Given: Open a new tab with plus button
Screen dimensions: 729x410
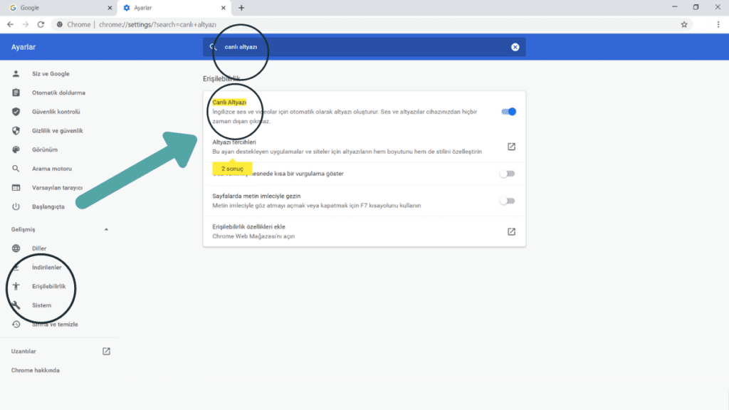Looking at the screenshot, I should tap(241, 8).
